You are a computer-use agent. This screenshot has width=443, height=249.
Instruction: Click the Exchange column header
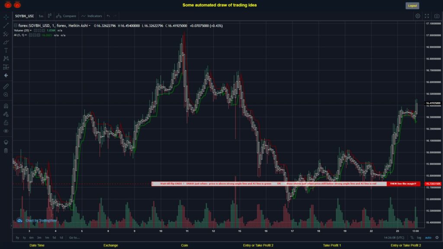[x=110, y=246]
